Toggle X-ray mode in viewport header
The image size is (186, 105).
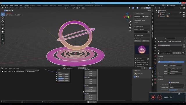tap(142, 8)
